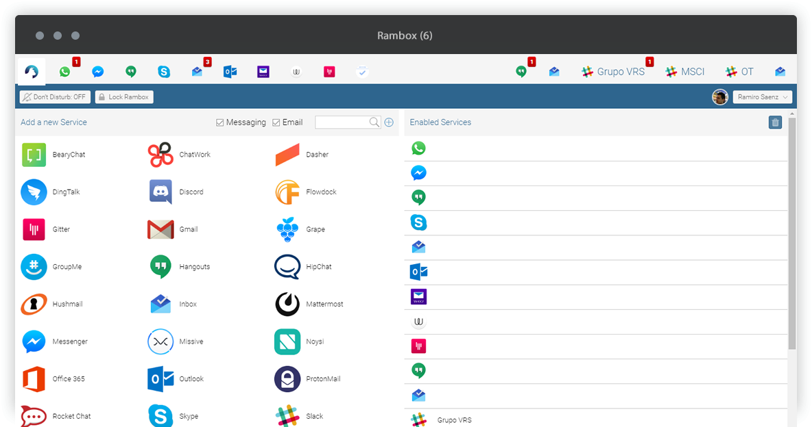Click the add custom service plus icon

pyautogui.click(x=389, y=122)
